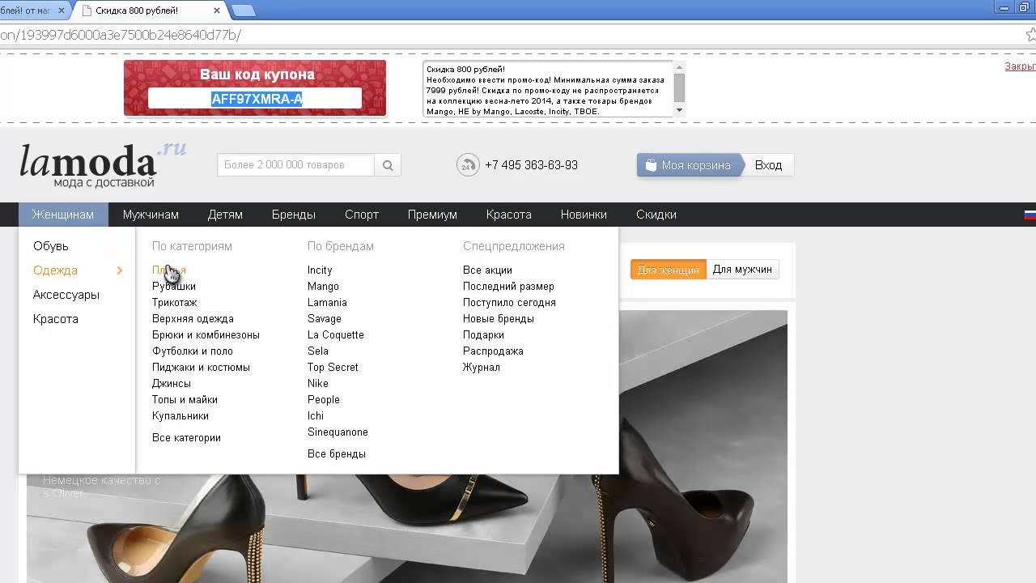Open 'Все акции' special offers
The width and height of the screenshot is (1036, 583).
487,270
